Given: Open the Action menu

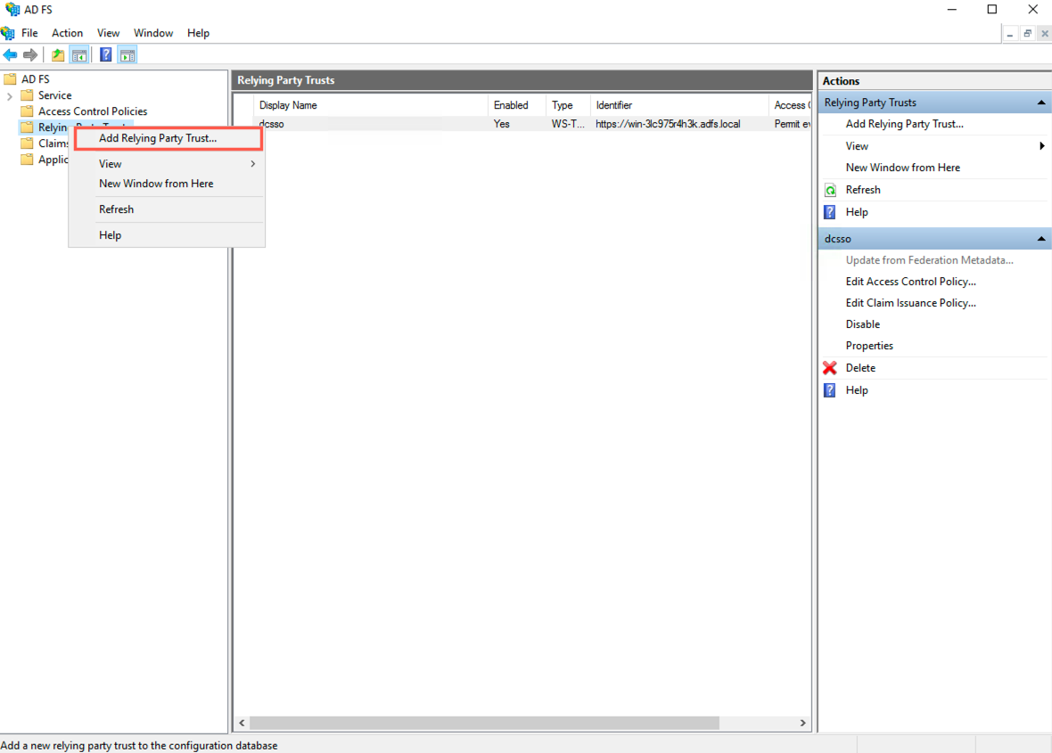Looking at the screenshot, I should point(67,32).
